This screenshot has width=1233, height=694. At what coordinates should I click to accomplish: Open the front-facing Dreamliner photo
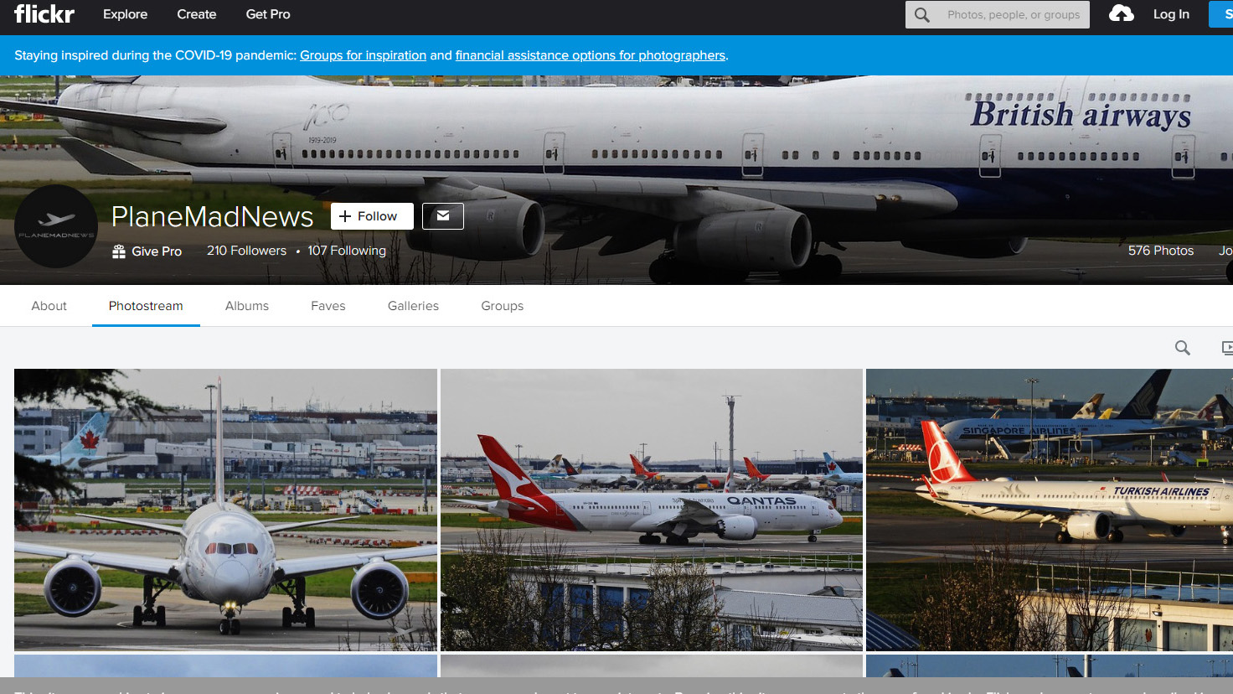(225, 510)
